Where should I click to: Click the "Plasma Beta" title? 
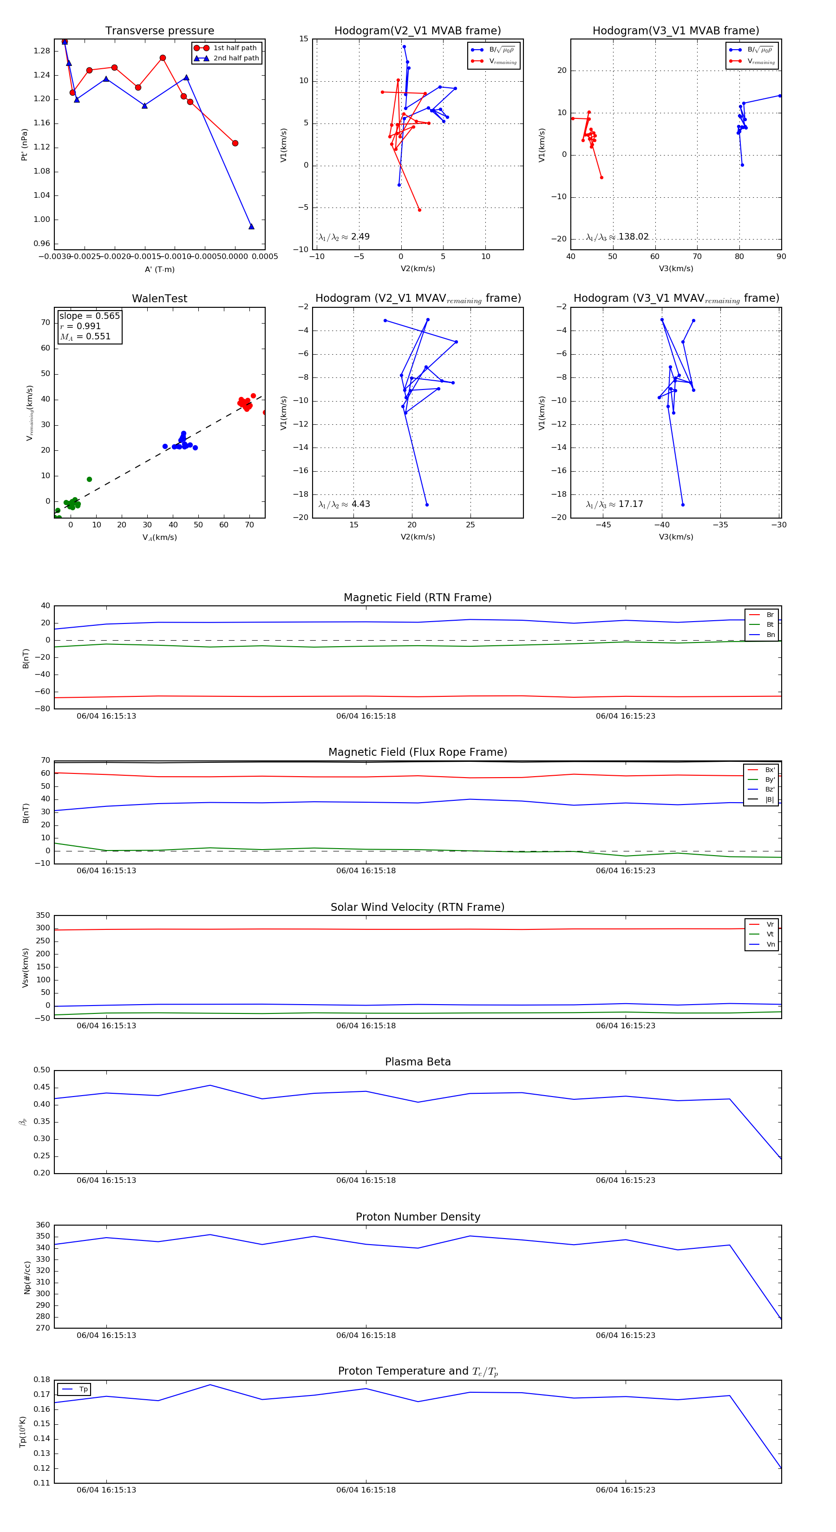click(418, 1062)
